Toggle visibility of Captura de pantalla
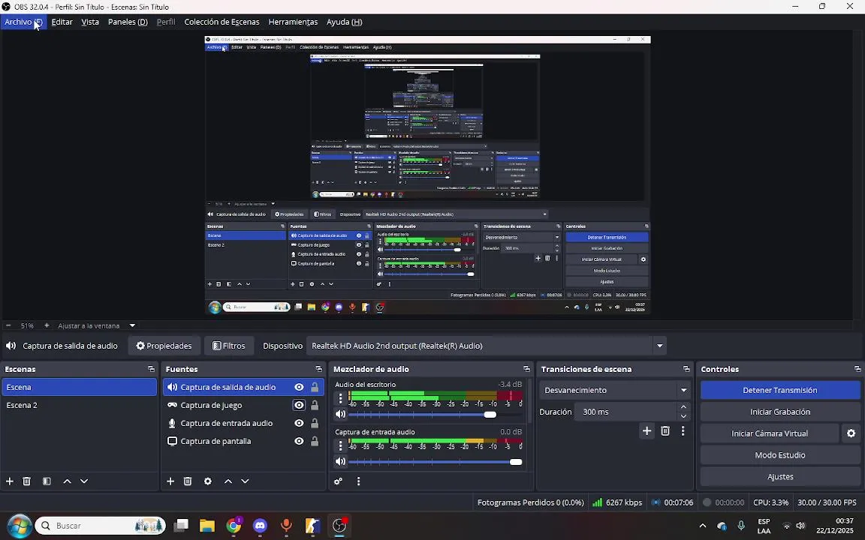865x540 pixels. (299, 441)
